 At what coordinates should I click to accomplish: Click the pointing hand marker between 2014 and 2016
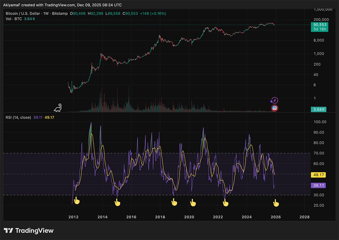click(x=117, y=203)
